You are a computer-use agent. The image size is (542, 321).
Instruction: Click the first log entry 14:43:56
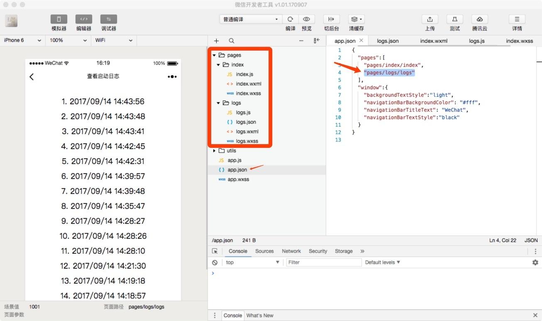click(x=103, y=101)
